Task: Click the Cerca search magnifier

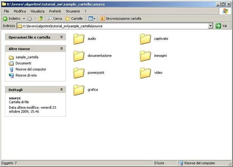Action: (49, 19)
